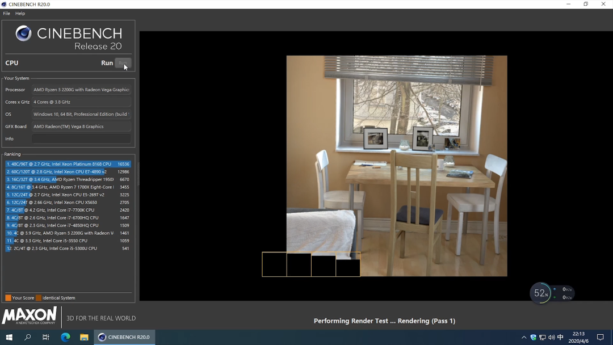The height and width of the screenshot is (345, 613).
Task: Click the OS field value
Action: 81,114
